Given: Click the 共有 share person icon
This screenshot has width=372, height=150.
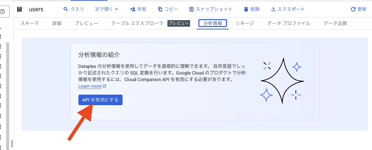Looking at the screenshot, I should point(132,9).
